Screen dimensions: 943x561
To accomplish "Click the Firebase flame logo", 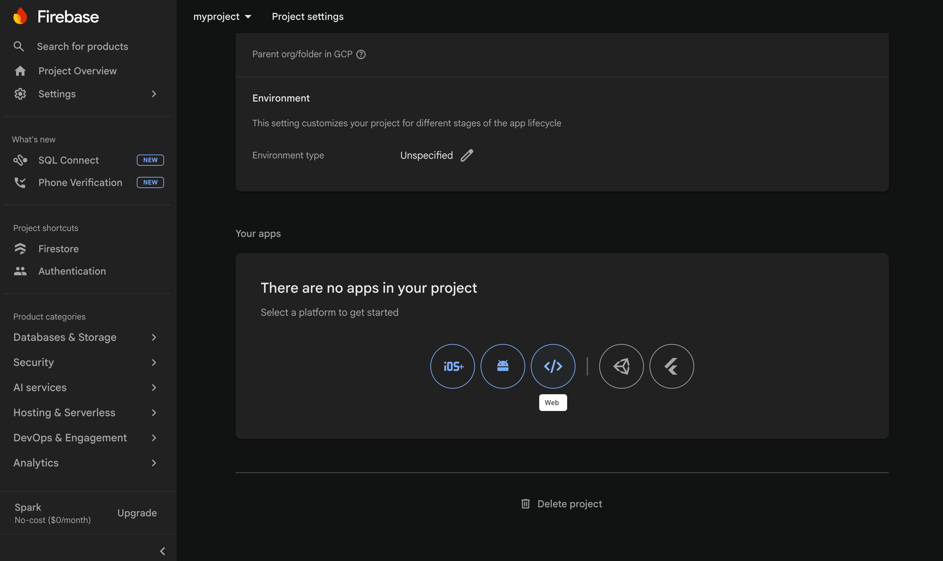I will pyautogui.click(x=20, y=16).
